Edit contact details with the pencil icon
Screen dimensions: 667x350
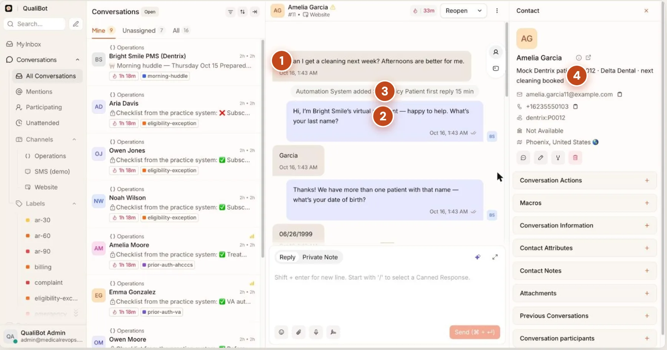[x=541, y=158]
